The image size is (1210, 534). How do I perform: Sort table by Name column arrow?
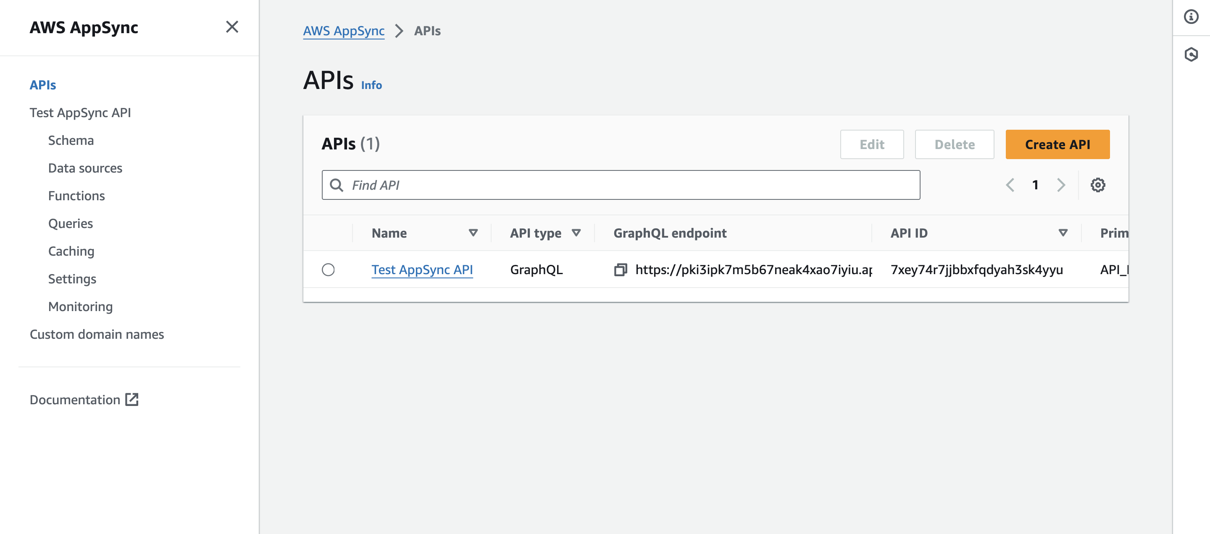pyautogui.click(x=473, y=233)
